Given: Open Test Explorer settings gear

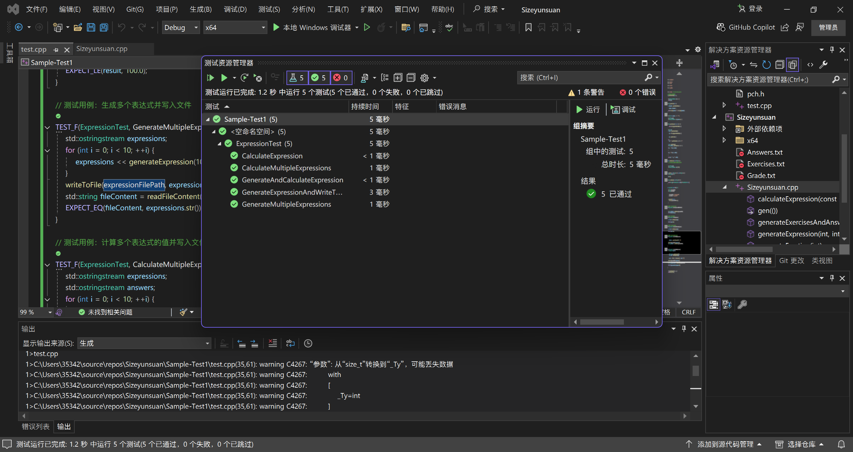Looking at the screenshot, I should coord(424,78).
